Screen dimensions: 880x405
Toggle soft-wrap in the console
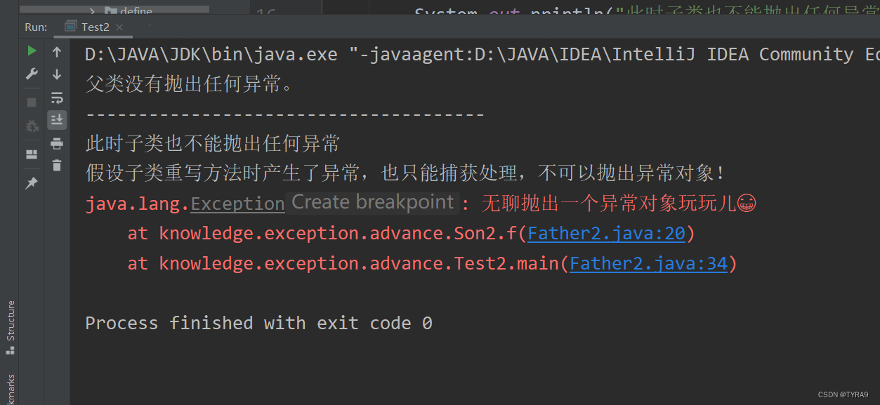[x=57, y=98]
